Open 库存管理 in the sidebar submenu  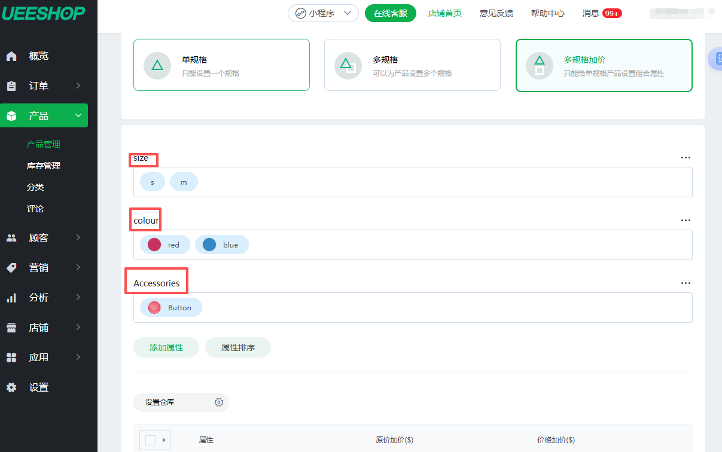(x=44, y=166)
